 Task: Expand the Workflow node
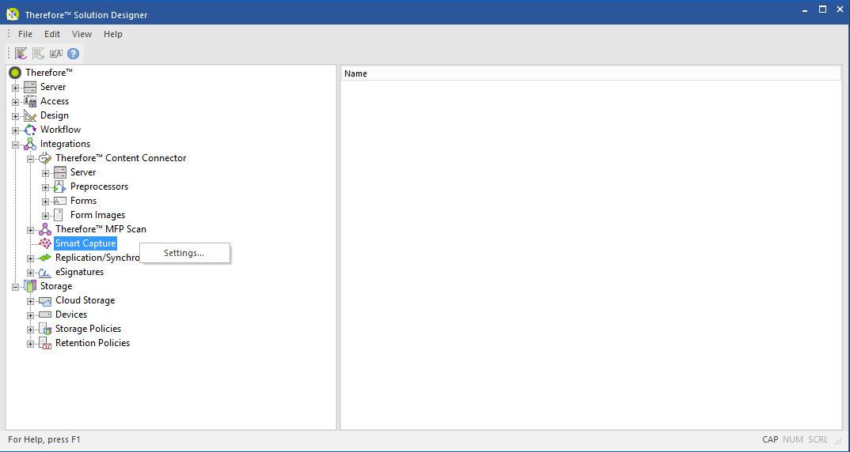click(x=15, y=130)
